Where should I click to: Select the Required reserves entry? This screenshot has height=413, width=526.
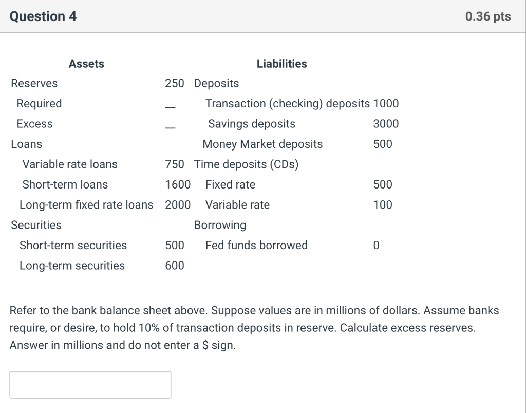pyautogui.click(x=39, y=103)
